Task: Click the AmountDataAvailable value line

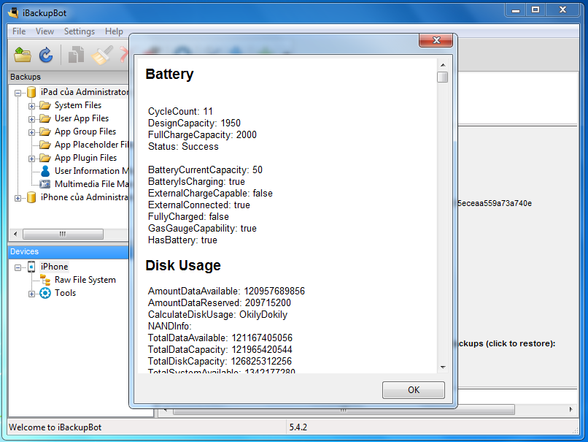Action: (x=226, y=292)
